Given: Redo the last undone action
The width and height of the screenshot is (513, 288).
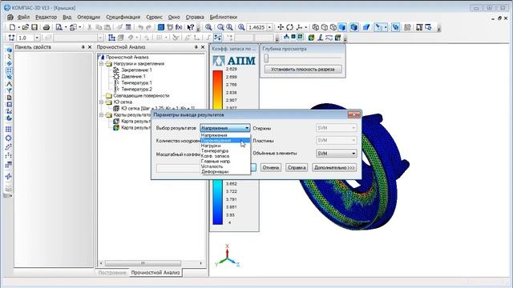Looking at the screenshot, I should point(149,27).
